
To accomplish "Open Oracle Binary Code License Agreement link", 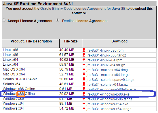I will pos(83,9).
